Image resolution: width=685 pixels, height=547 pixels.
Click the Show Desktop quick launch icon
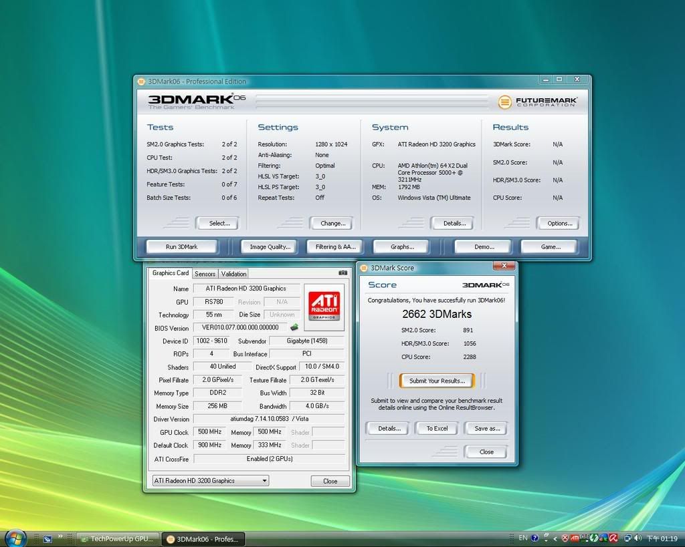pos(47,539)
